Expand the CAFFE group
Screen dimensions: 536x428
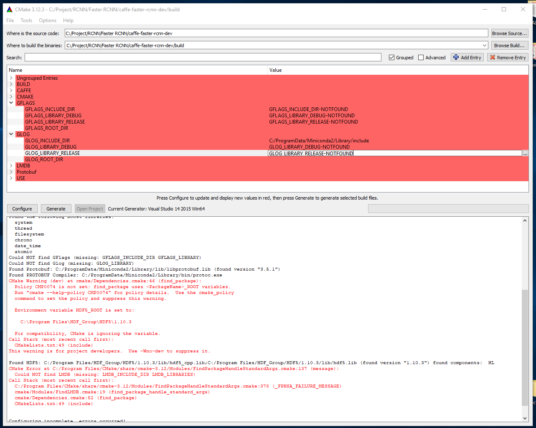pyautogui.click(x=11, y=91)
